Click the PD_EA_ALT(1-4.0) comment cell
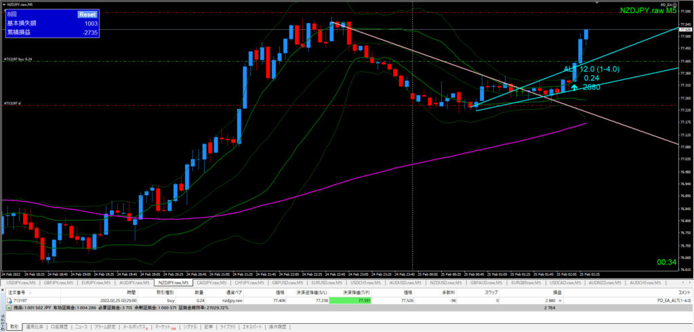 (x=674, y=300)
